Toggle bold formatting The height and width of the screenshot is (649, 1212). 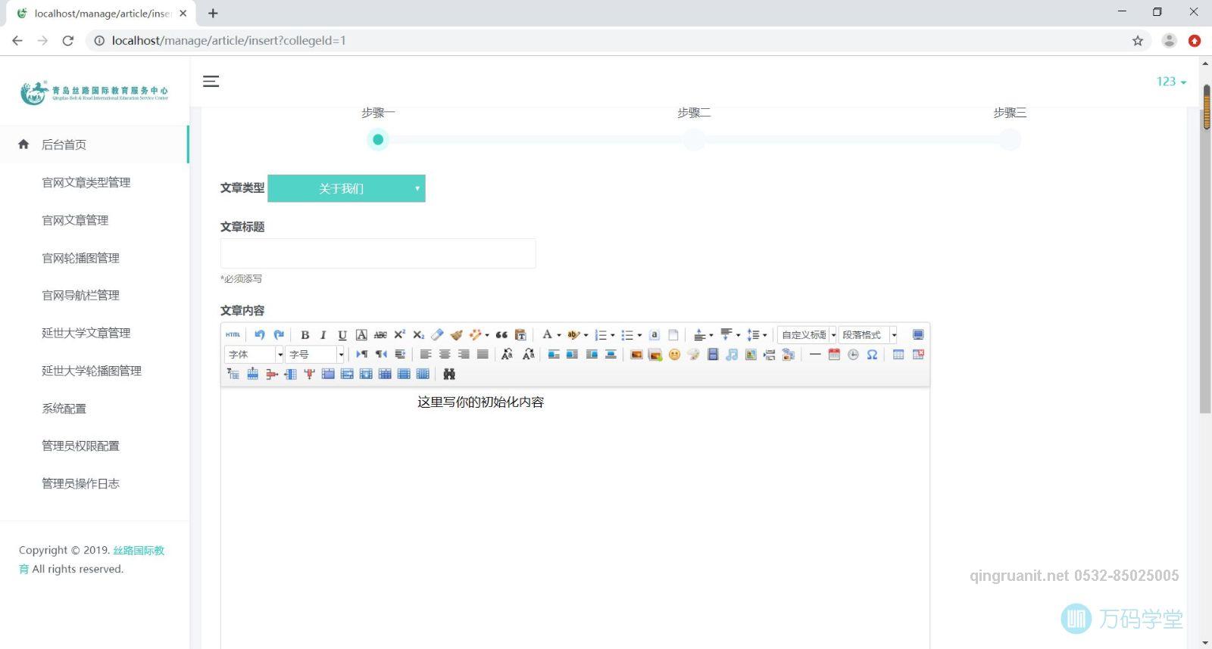coord(305,334)
